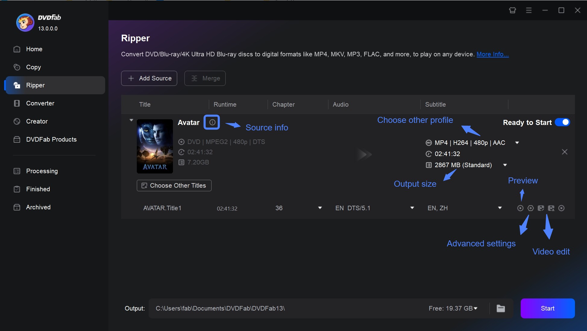587x331 pixels.
Task: Click the DVDFab hamburger menu icon
Action: pos(529,10)
